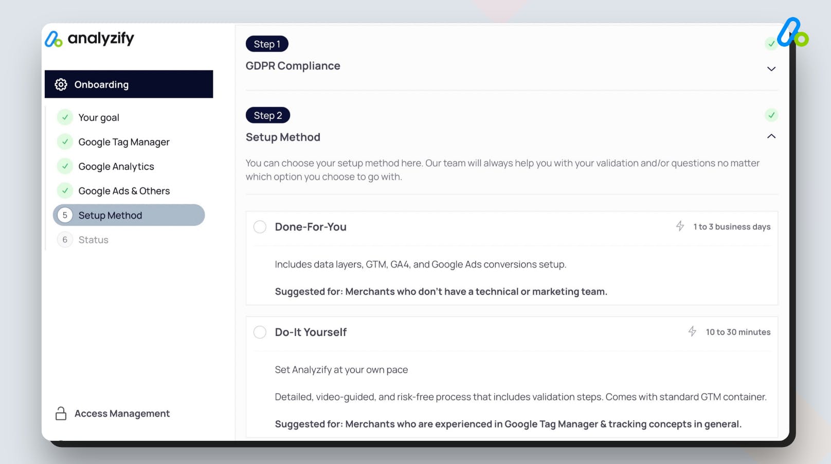Select Setup Method in sidebar
Screen dimensions: 831x464
pos(129,216)
